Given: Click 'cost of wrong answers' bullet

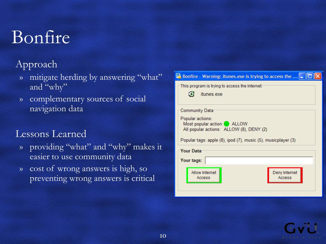Looking at the screenshot, I should 92,173.
